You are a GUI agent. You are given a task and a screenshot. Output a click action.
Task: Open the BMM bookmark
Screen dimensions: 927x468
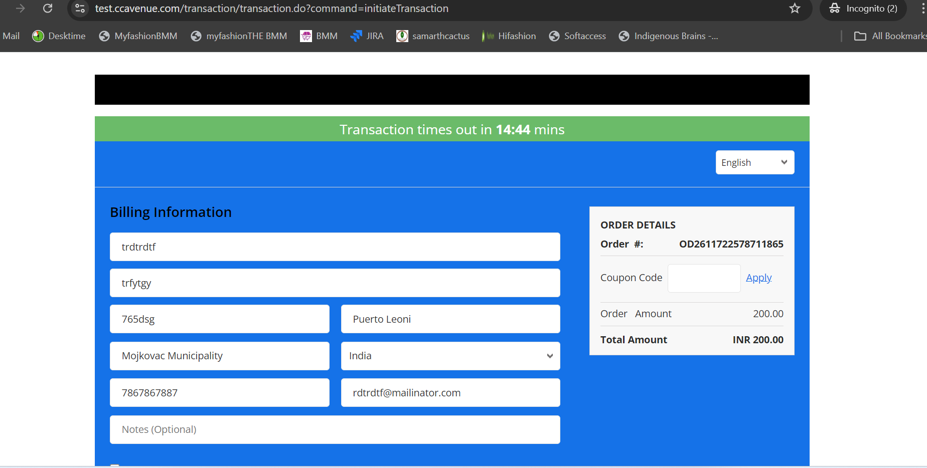pyautogui.click(x=319, y=36)
